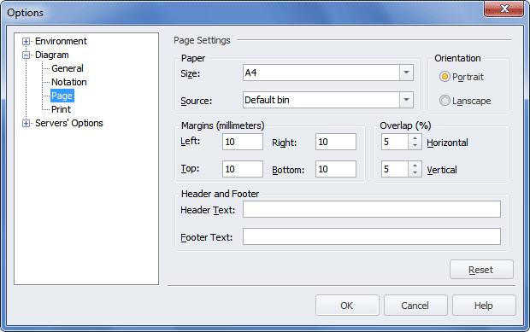This screenshot has height=332, width=530.
Task: Select the Diagram tree item
Action: coord(51,55)
